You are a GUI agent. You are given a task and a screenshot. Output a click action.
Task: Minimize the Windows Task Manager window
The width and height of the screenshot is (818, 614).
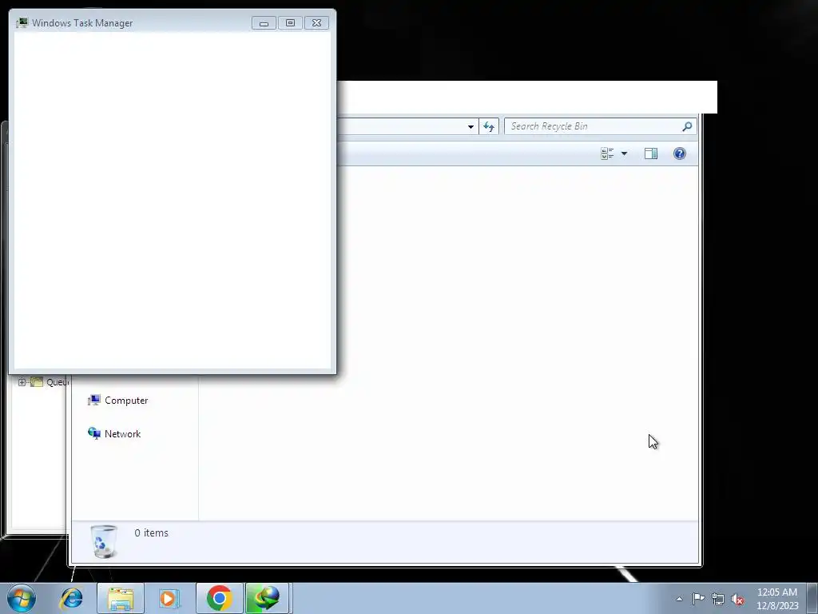coord(264,23)
